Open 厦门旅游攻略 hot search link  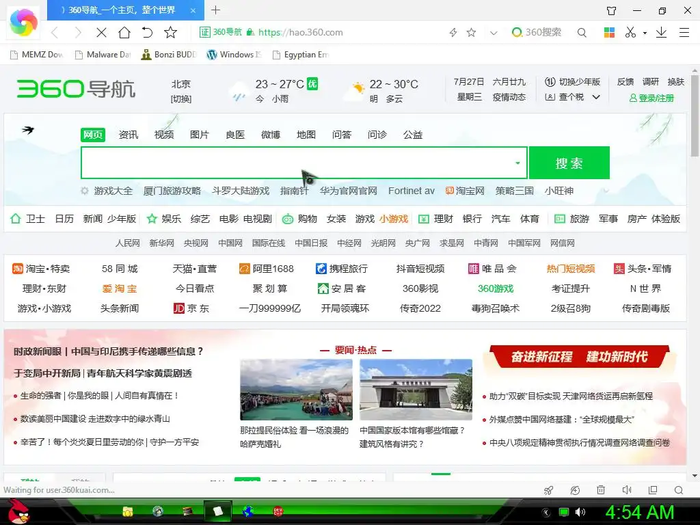[x=172, y=191]
